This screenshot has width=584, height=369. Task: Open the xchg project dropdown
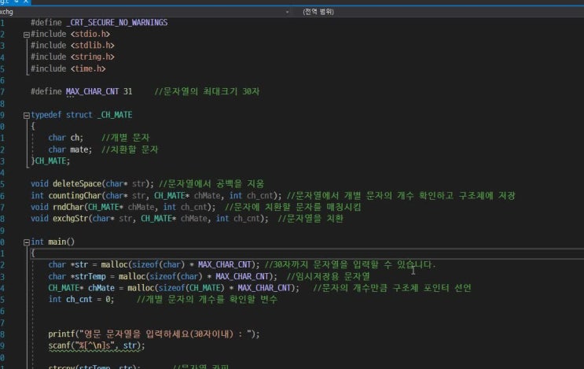pos(145,12)
